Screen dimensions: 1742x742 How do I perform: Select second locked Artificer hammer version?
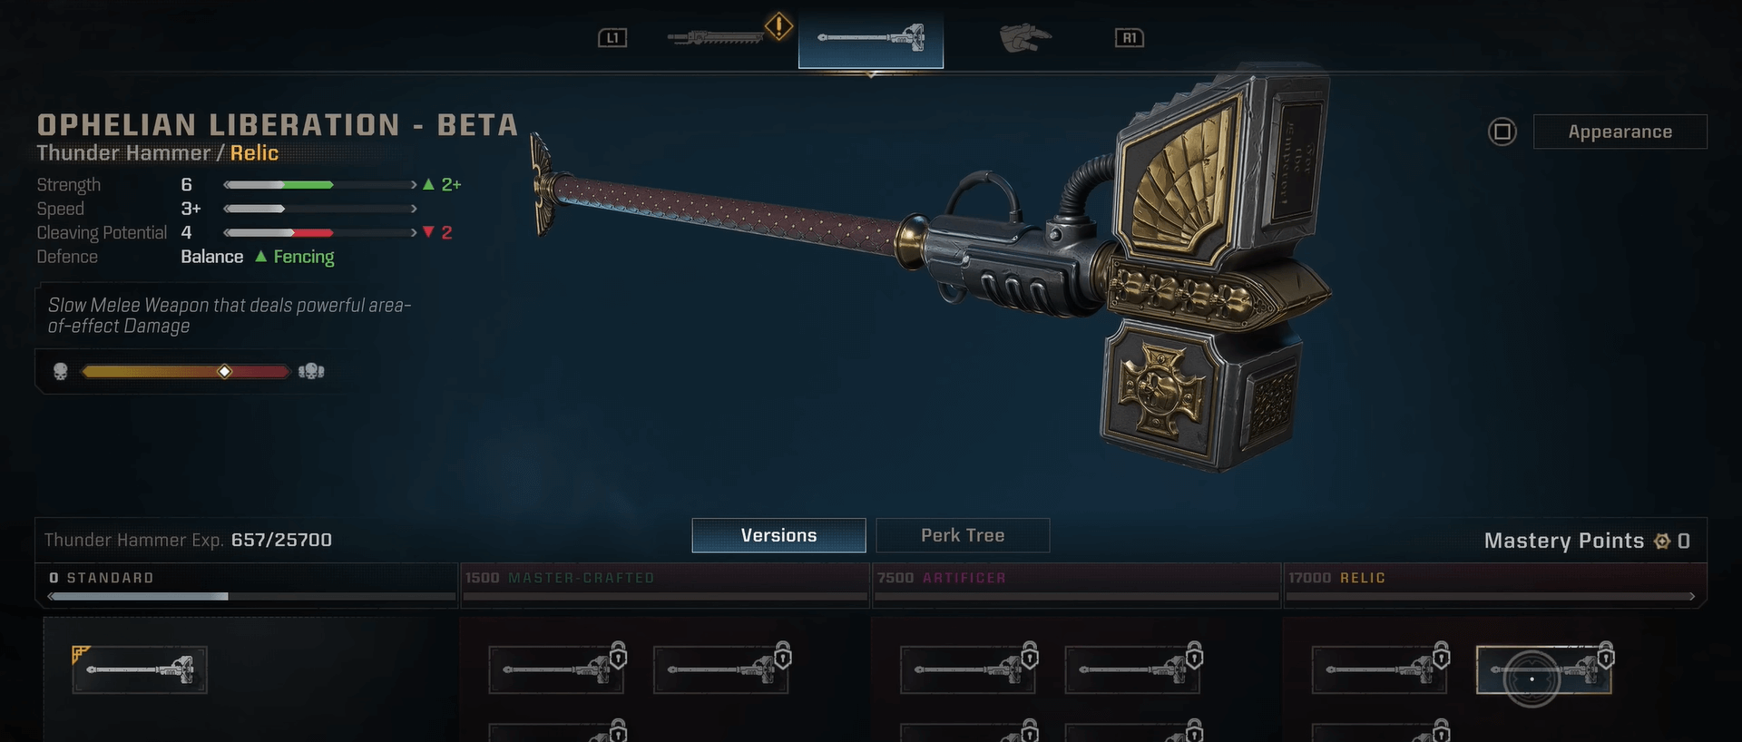coord(1132,669)
